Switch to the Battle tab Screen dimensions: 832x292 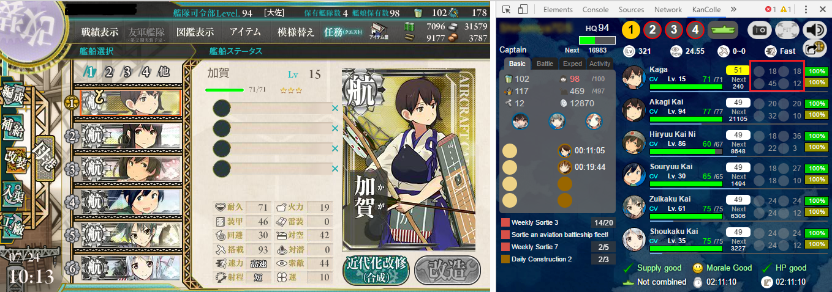click(x=545, y=64)
